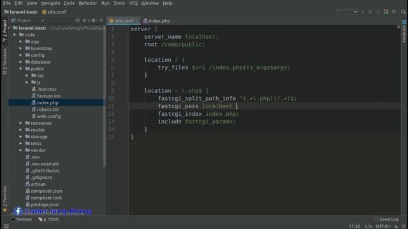Click the lock read-only status icon
The image size is (408, 229).
coord(397,226)
